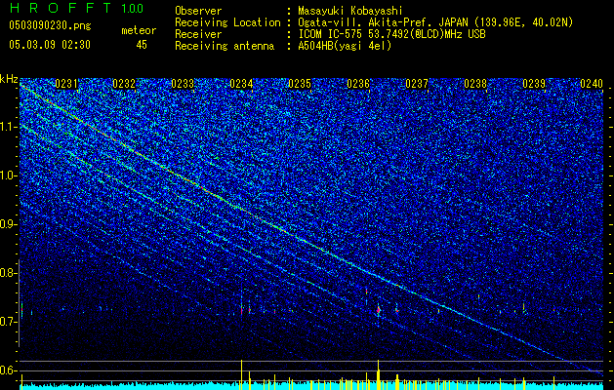
Task: Click the 0234 time marker
Action: (241, 84)
